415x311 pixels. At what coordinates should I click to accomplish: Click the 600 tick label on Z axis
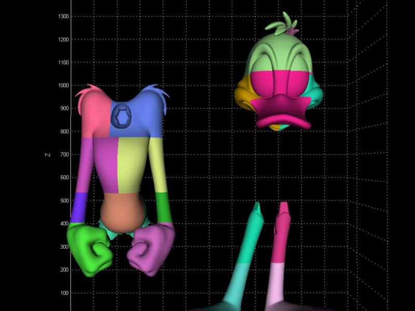[64, 177]
